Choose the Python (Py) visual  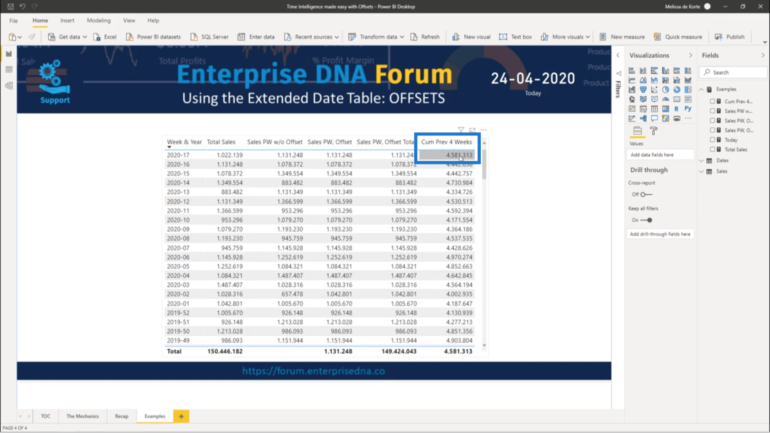click(688, 109)
